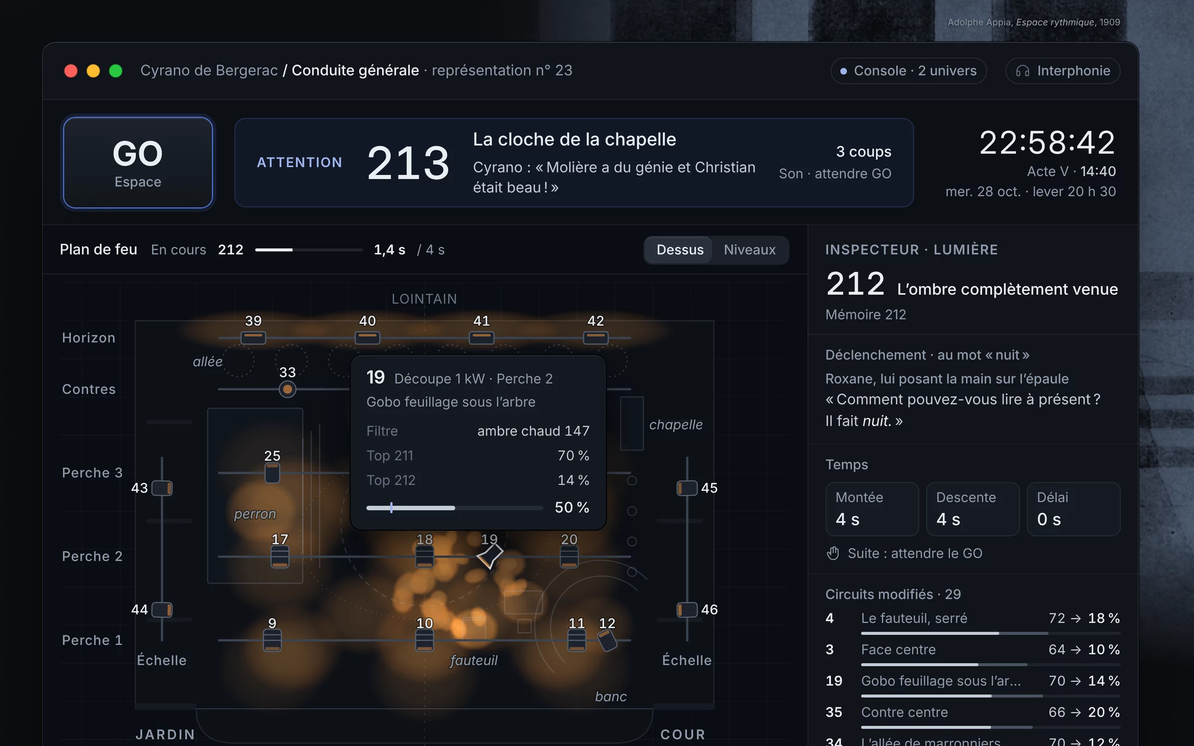Image resolution: width=1194 pixels, height=746 pixels.
Task: Select horizon fixture 42 on the plan
Action: pos(596,338)
